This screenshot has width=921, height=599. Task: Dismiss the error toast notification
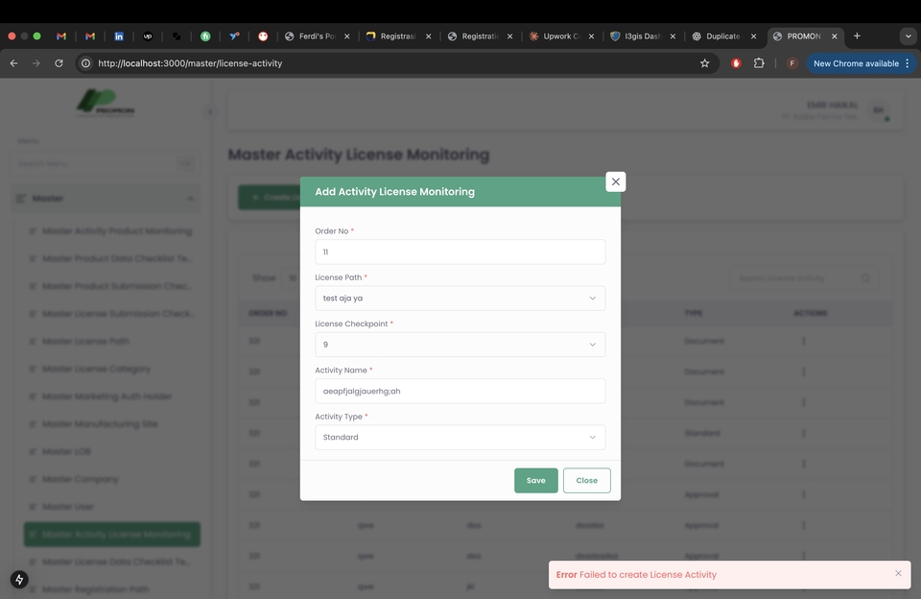(x=898, y=573)
